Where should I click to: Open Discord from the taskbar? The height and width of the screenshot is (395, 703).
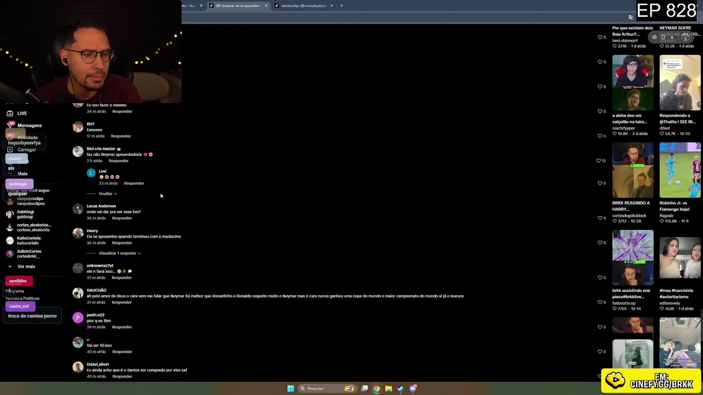point(413,388)
